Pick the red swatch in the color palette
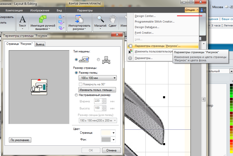 click(x=231, y=141)
